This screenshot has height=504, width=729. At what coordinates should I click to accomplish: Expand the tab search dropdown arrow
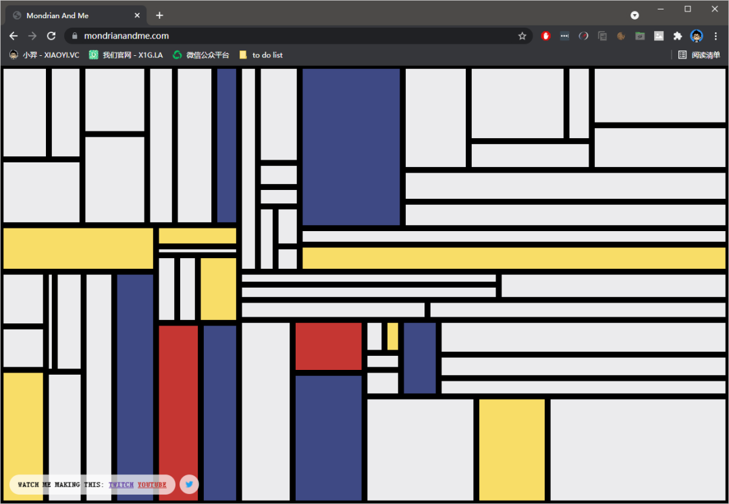[634, 15]
